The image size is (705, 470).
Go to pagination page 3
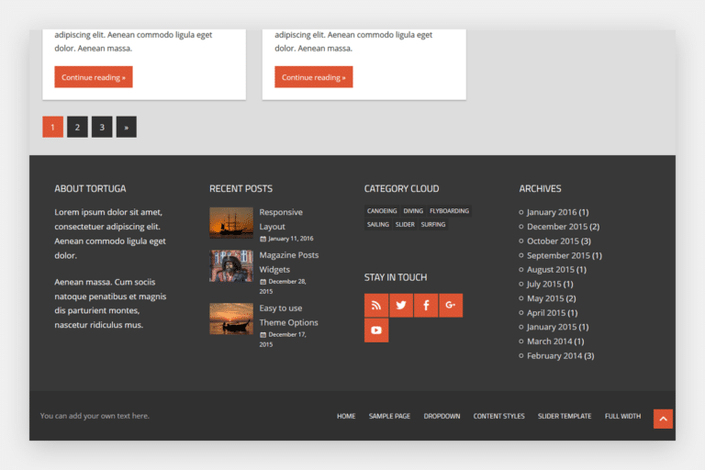[x=102, y=127]
